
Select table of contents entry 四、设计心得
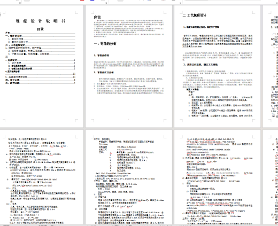[x=40, y=80]
